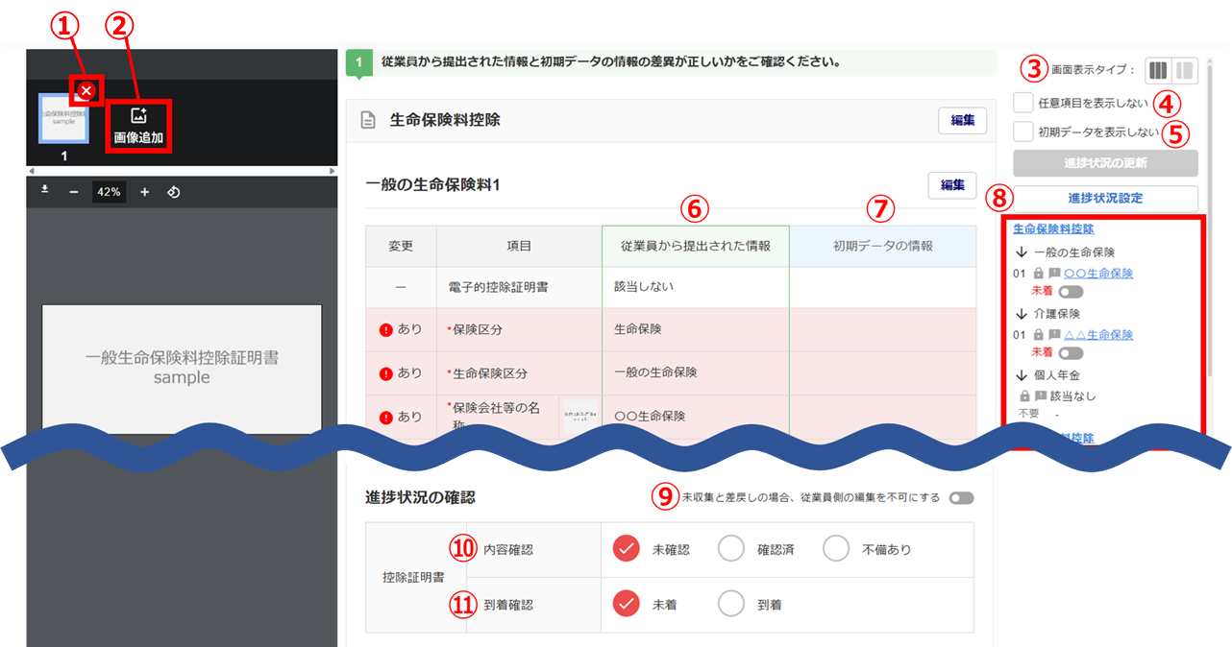Collapse the 個人年金 section arrow

(x=1022, y=375)
